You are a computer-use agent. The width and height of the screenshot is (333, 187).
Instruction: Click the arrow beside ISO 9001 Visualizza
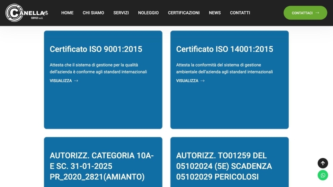[76, 81]
